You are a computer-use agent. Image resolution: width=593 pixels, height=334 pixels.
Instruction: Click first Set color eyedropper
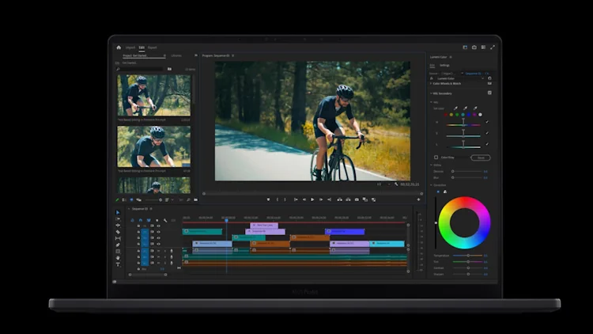click(455, 108)
